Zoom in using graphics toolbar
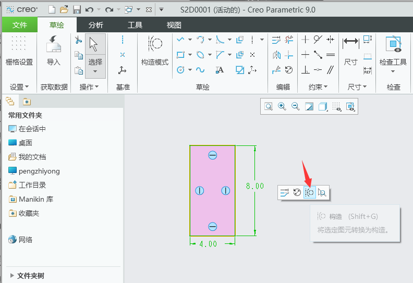 click(x=282, y=106)
